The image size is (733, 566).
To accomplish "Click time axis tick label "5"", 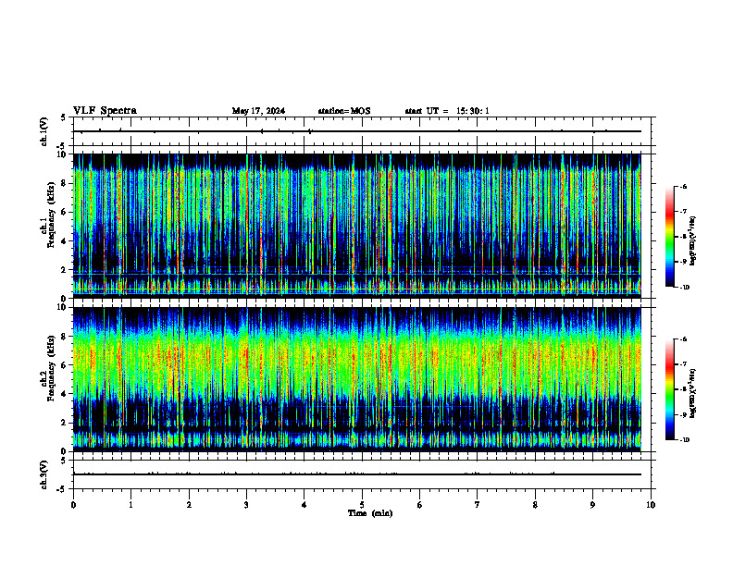I will click(362, 505).
